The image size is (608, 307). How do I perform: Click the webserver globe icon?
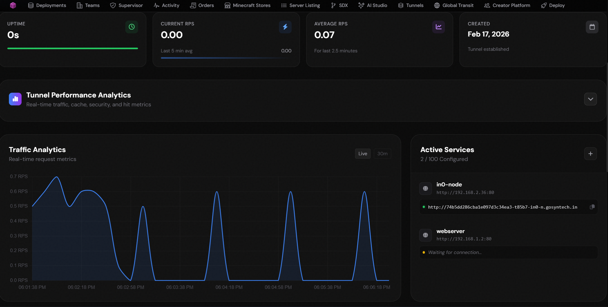(x=426, y=235)
